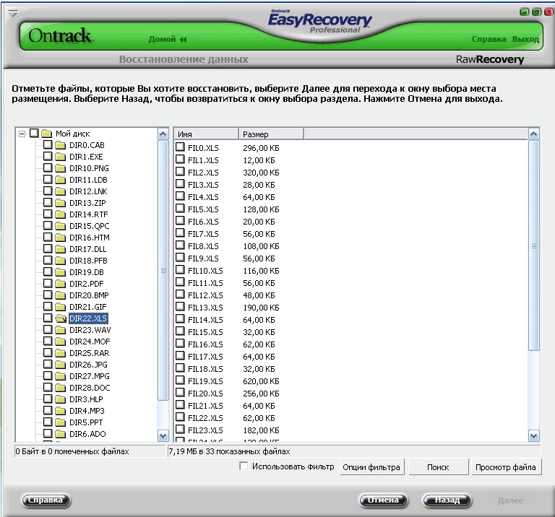
Task: Click Просмотр файла button
Action: (x=506, y=467)
